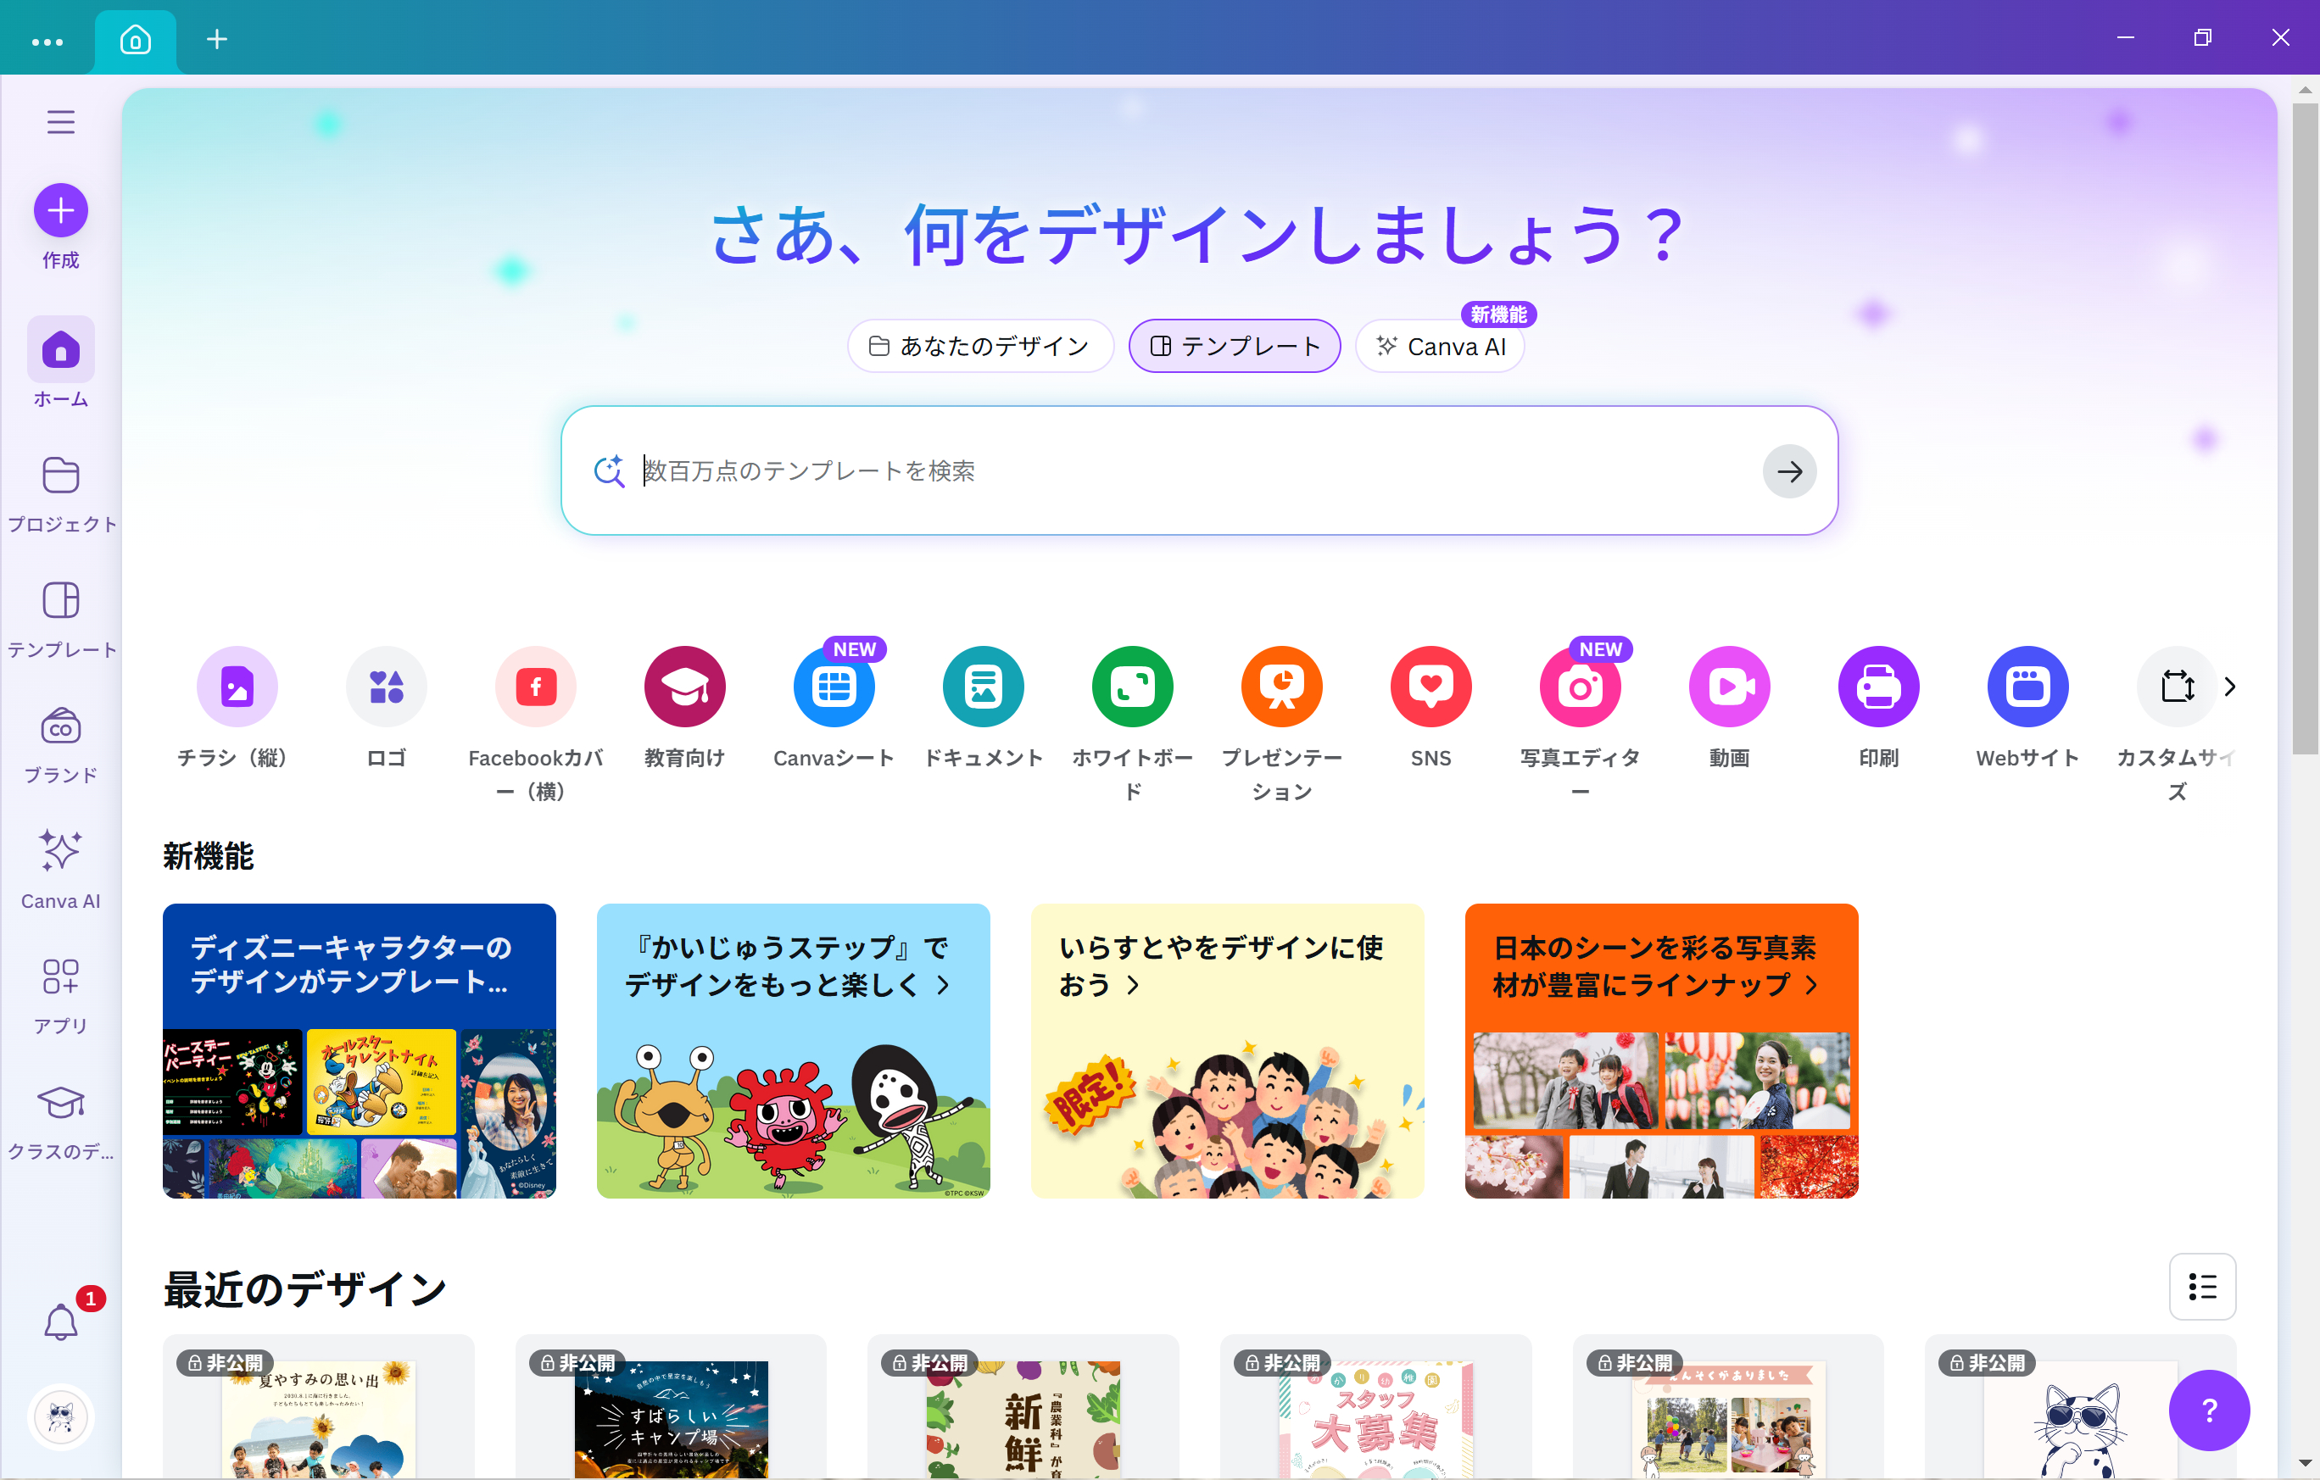The image size is (2320, 1480).
Task: Open the notifications bell icon
Action: [x=61, y=1322]
